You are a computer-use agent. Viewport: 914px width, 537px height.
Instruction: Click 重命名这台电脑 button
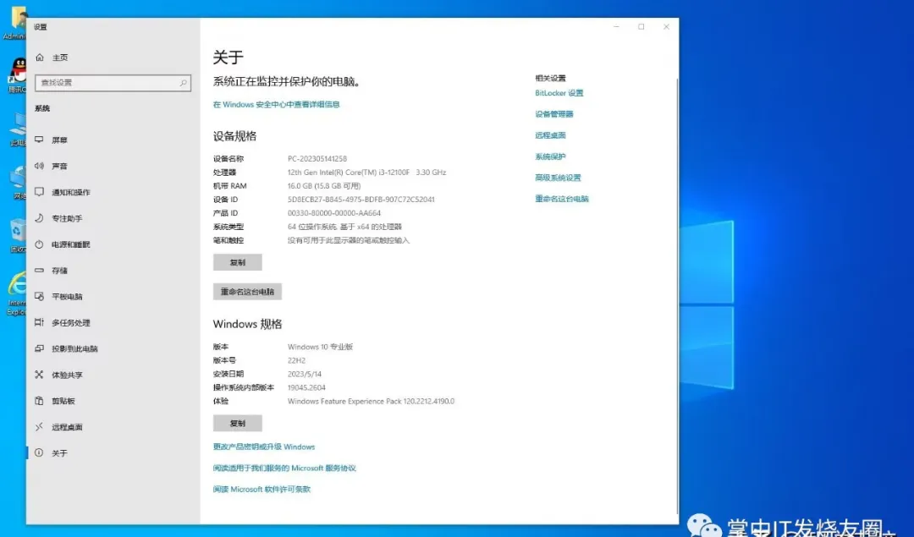pos(247,291)
